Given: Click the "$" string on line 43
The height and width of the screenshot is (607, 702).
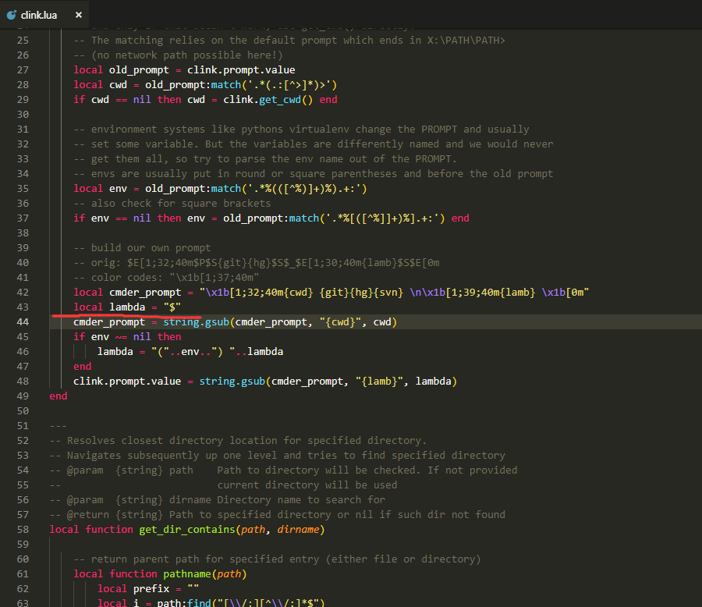Looking at the screenshot, I should tap(172, 307).
